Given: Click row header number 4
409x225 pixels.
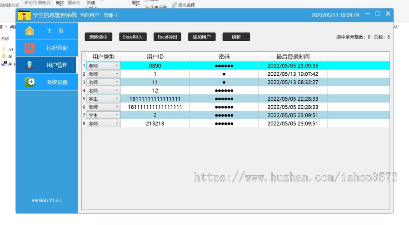Looking at the screenshot, I should coord(84,91).
